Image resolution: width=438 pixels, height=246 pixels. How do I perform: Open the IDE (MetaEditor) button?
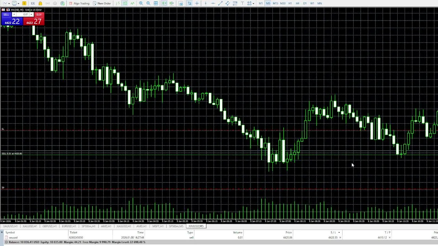[33, 3]
